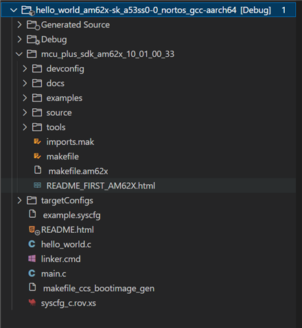This screenshot has height=328, width=302.
Task: Click the devconfig folder icon
Action: click(x=37, y=68)
